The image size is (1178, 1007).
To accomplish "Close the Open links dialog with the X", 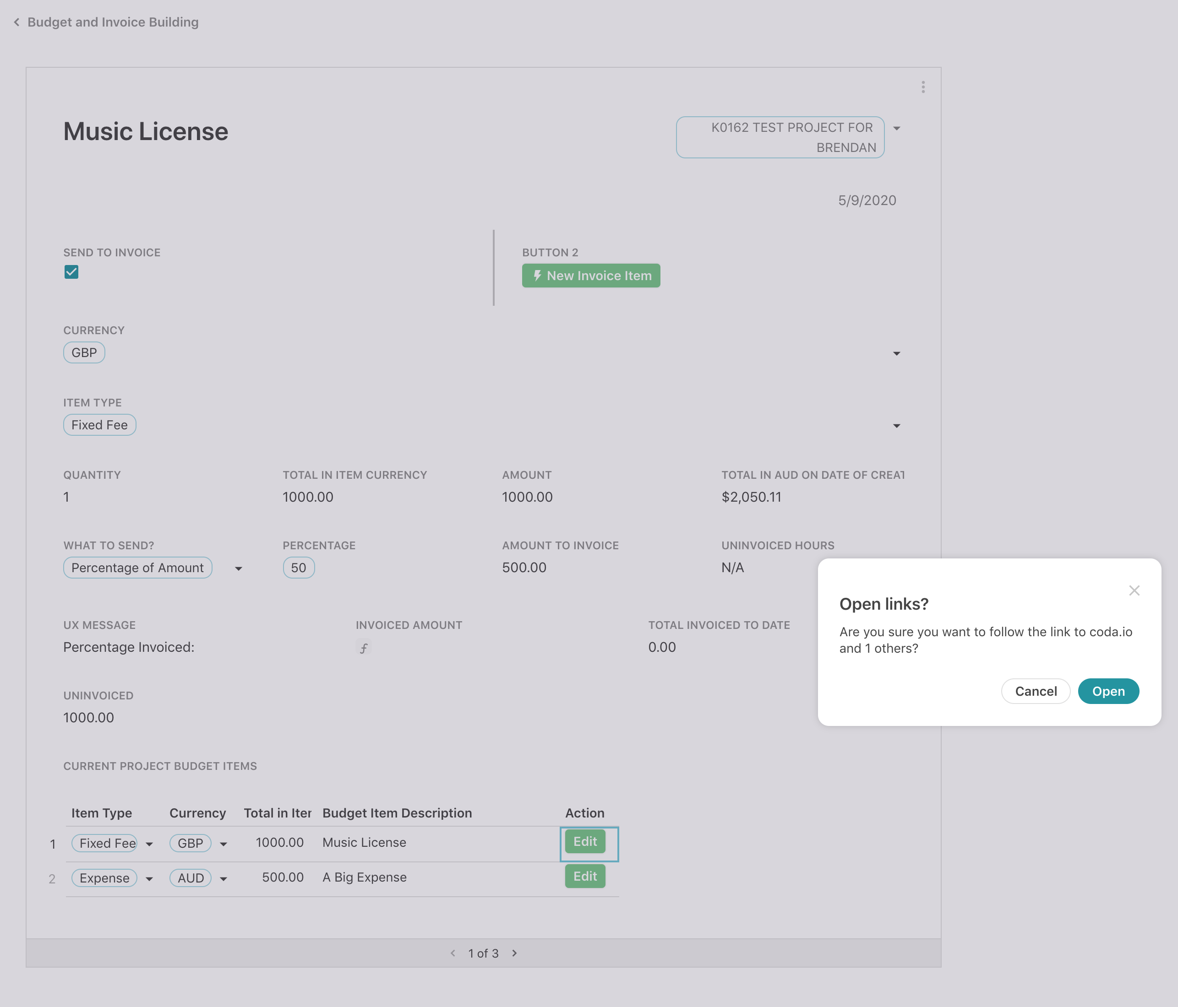I will point(1134,590).
